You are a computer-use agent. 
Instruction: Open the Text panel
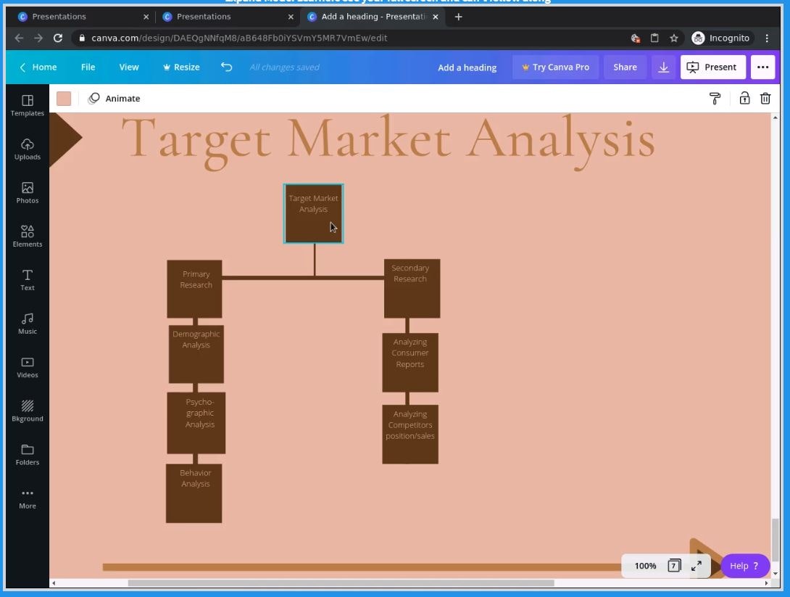pyautogui.click(x=28, y=280)
